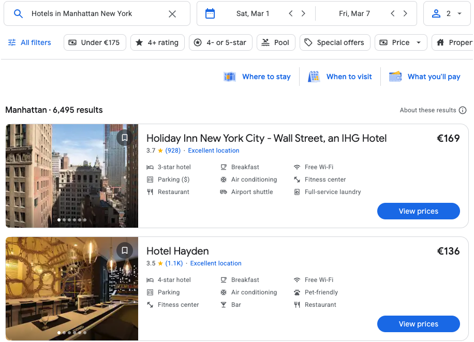This screenshot has height=342, width=474.
Task: Bookmark the Hotel Hayden listing
Action: click(x=125, y=251)
